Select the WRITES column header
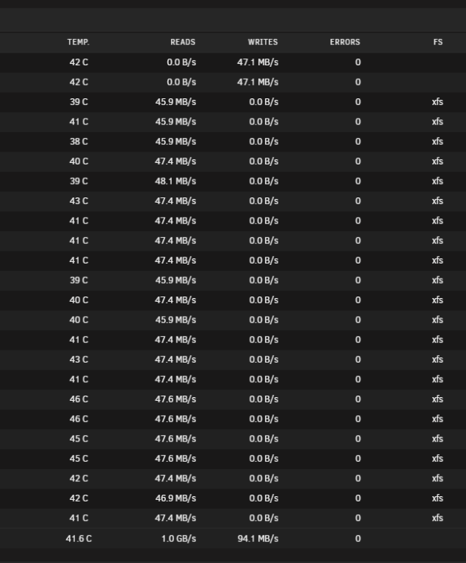 263,42
